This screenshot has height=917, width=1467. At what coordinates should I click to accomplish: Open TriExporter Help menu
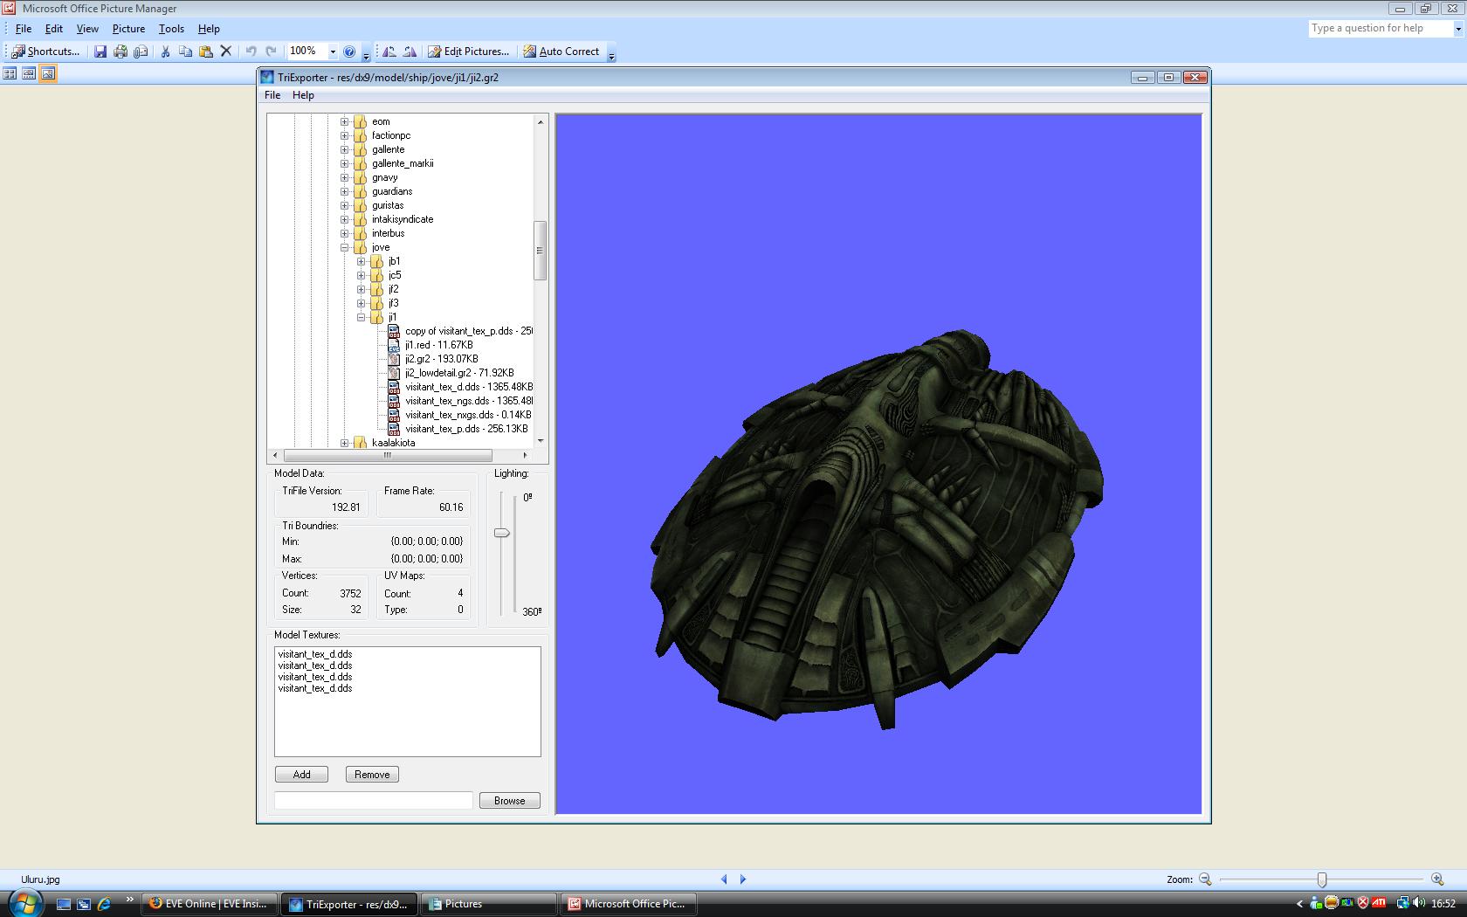coord(303,95)
